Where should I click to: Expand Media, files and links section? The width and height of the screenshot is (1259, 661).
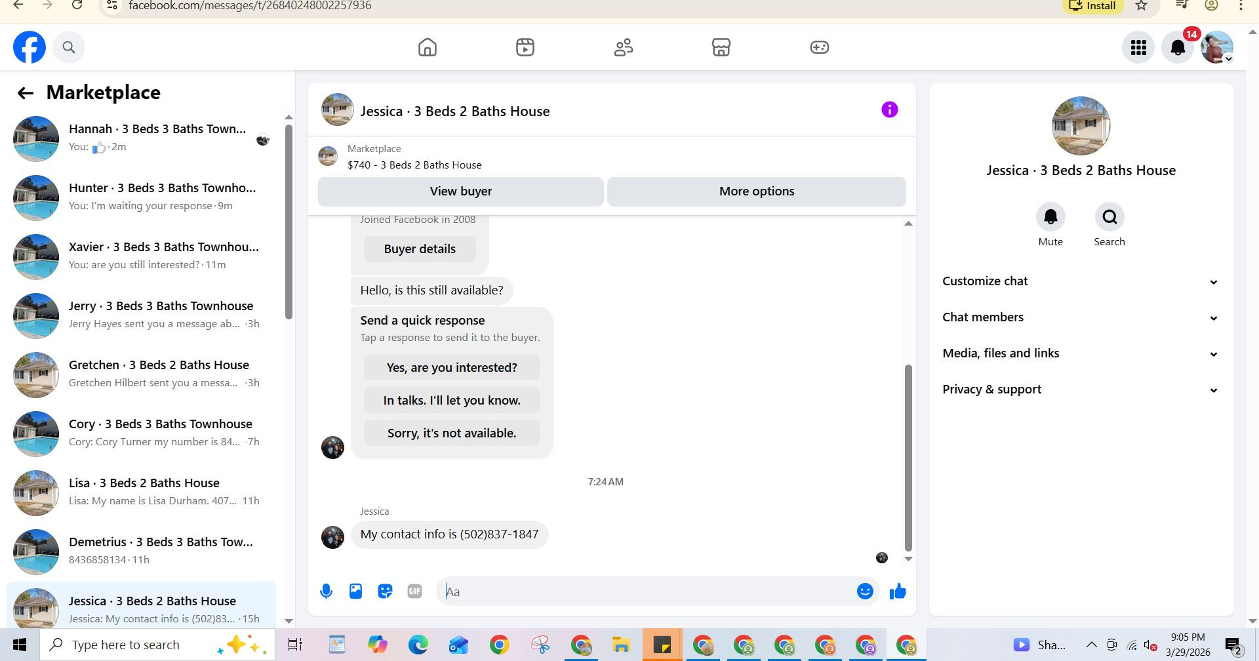(1081, 353)
